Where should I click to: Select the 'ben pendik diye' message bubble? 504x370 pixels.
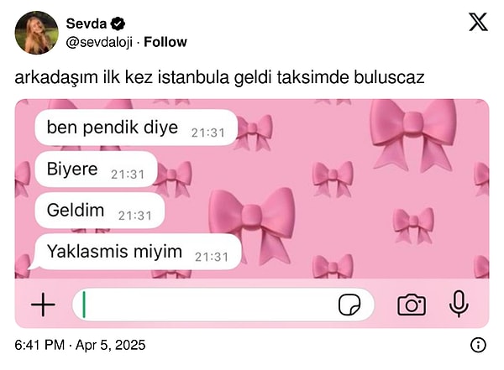(x=136, y=128)
